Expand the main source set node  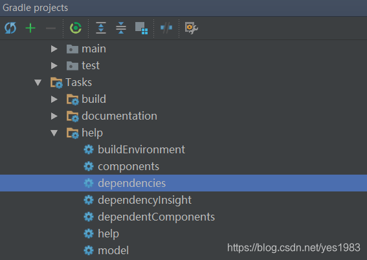[x=54, y=49]
